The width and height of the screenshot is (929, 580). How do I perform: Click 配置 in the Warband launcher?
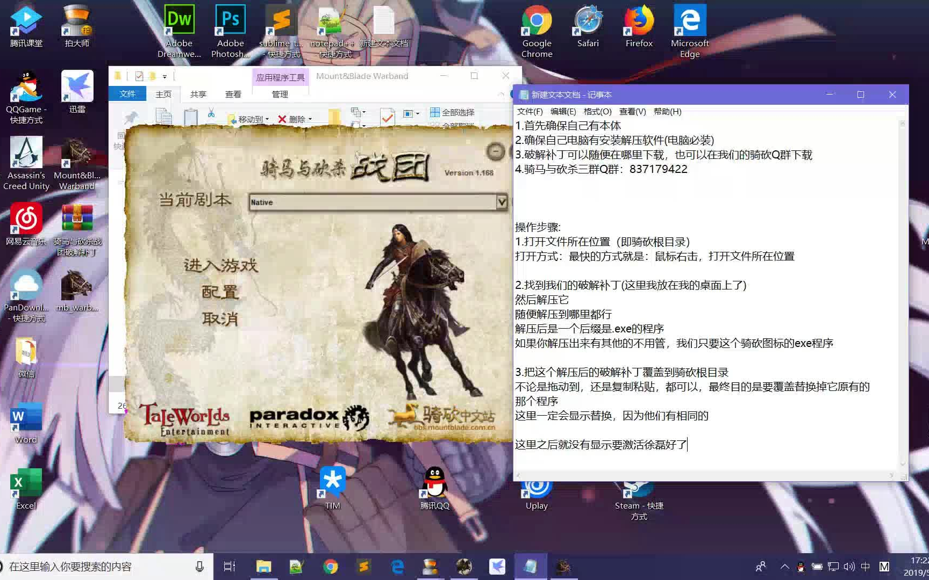pyautogui.click(x=220, y=292)
